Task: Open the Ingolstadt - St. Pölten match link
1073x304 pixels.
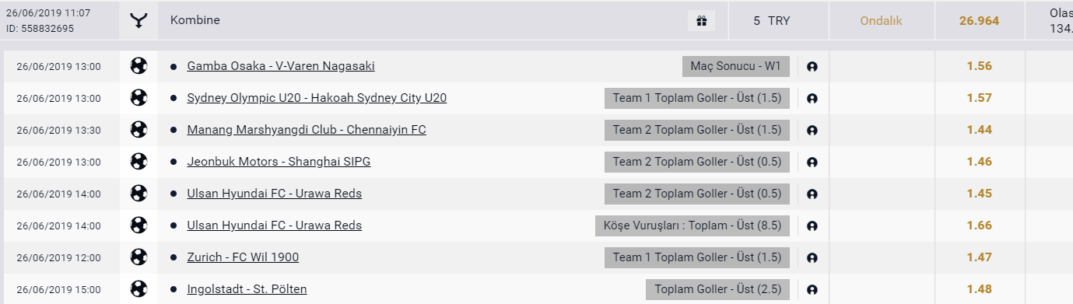Action: pos(247,289)
